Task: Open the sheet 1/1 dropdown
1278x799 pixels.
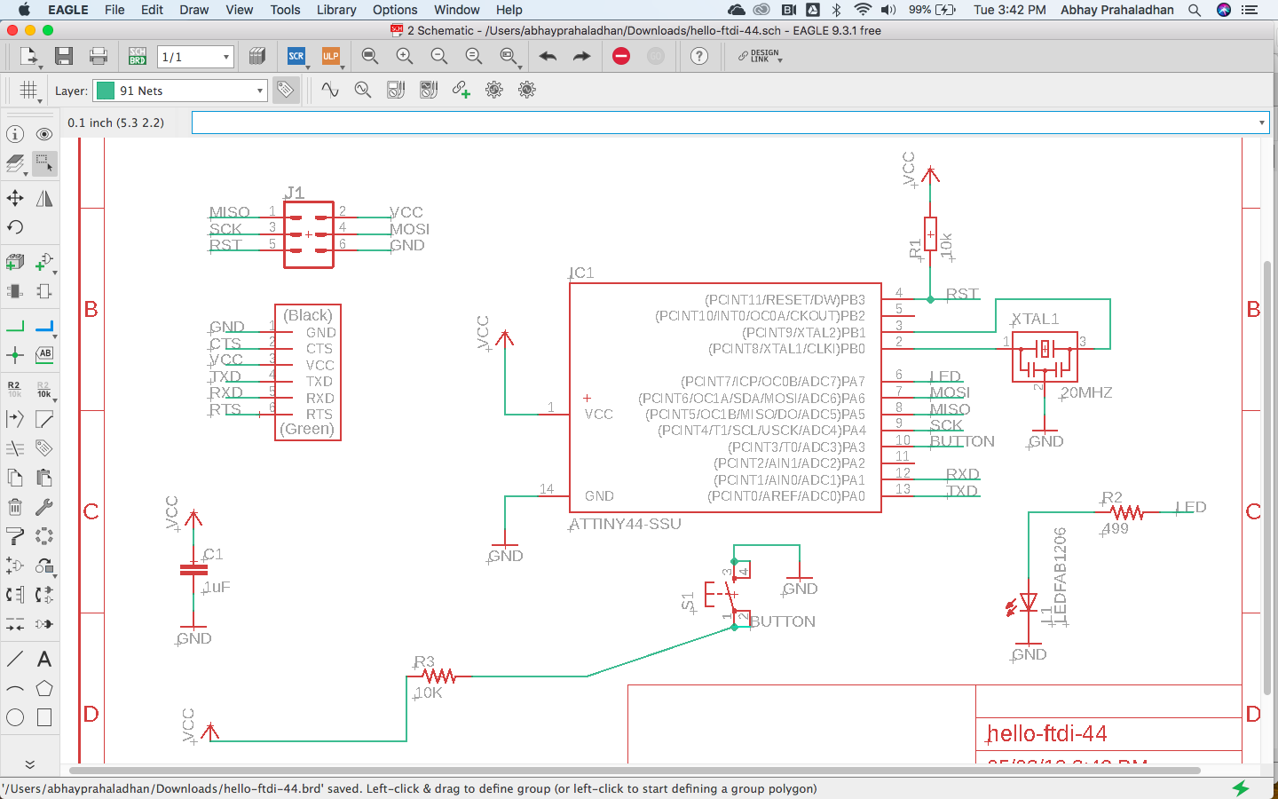Action: (225, 57)
